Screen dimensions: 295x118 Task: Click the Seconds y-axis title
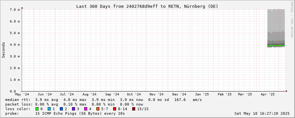(3, 50)
